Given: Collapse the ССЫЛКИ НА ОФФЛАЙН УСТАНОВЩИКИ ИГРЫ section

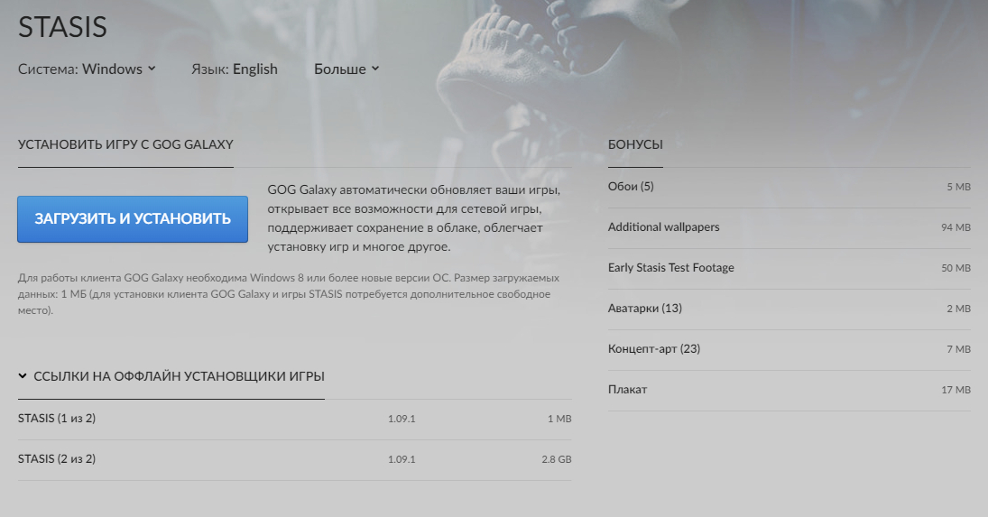Looking at the screenshot, I should (171, 376).
